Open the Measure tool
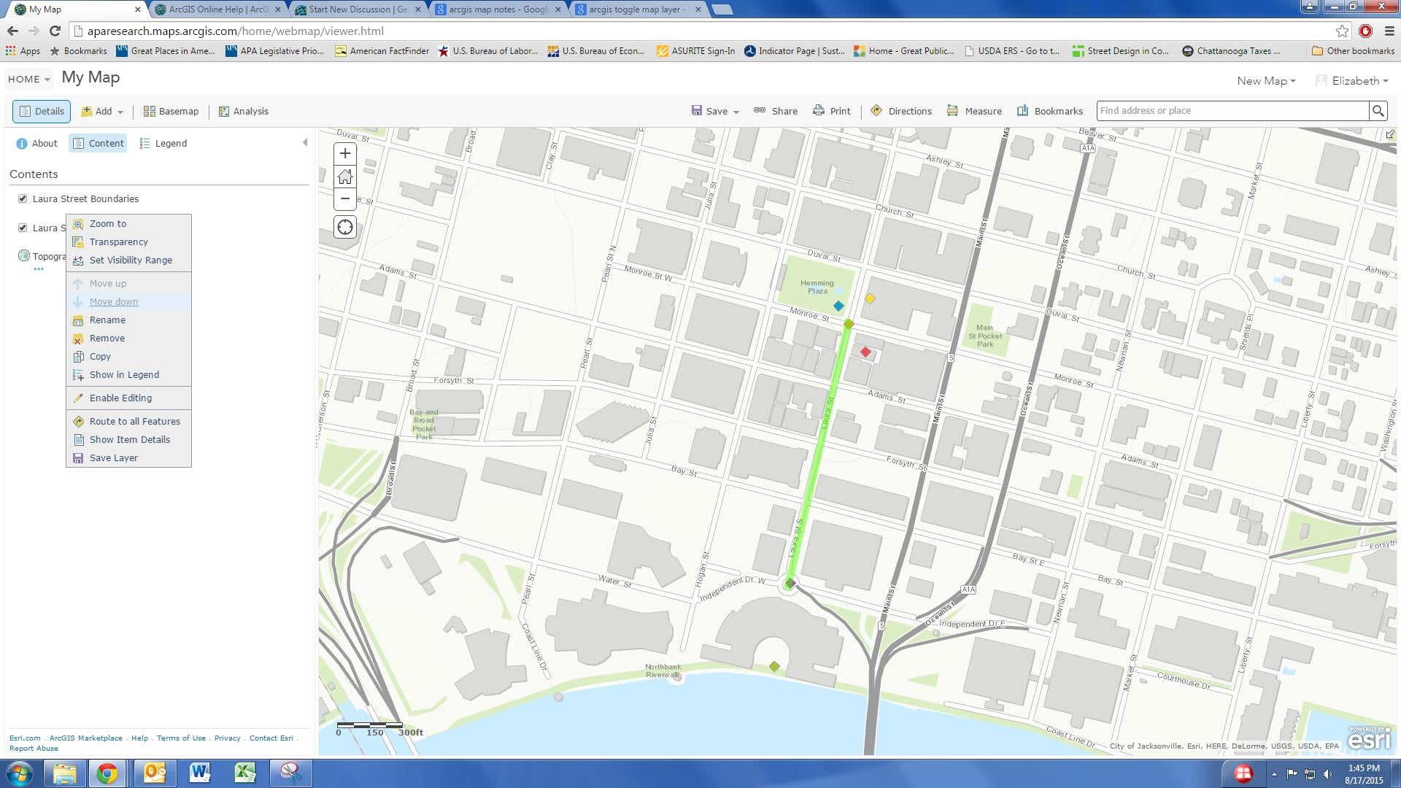This screenshot has width=1401, height=788. 974,111
